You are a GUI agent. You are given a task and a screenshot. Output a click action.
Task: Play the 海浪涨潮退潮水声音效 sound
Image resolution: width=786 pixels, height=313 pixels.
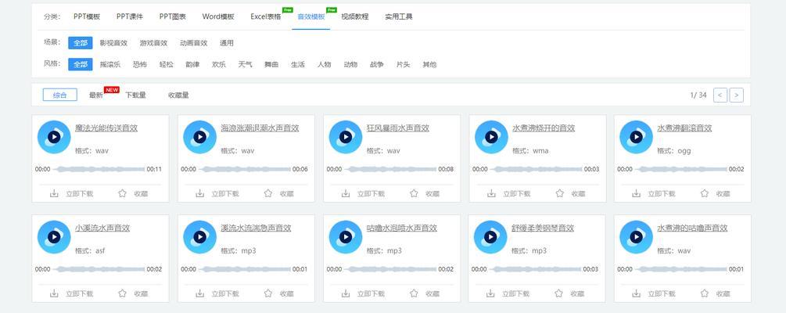coord(199,137)
